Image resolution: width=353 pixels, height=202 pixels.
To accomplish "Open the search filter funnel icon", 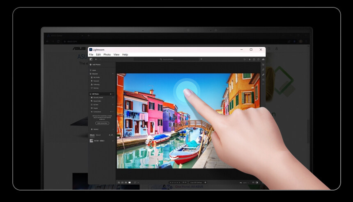I will [x=201, y=59].
